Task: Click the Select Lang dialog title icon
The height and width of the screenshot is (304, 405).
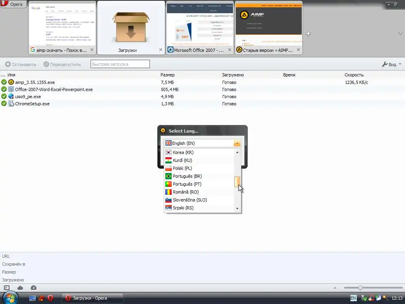Action: (163, 131)
